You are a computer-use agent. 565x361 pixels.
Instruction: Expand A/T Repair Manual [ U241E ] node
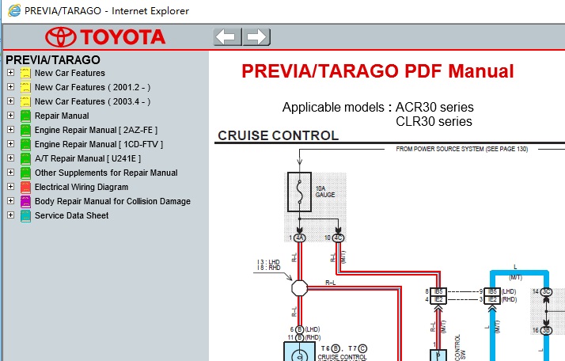[11, 158]
